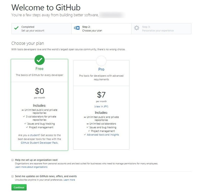The image size is (204, 195).
Task: Click the Step 3 gear icon
Action: pyautogui.click(x=137, y=28)
